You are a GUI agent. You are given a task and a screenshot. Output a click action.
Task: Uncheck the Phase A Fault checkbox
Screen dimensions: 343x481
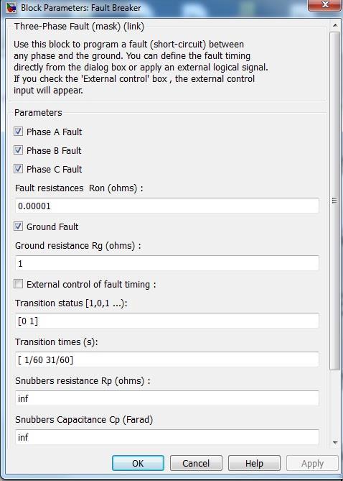click(x=18, y=132)
